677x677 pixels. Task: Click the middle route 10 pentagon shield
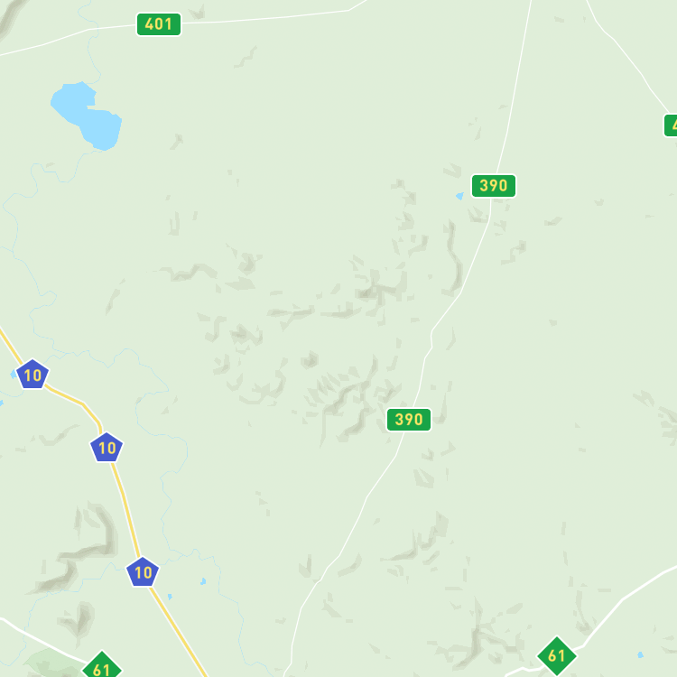(107, 448)
